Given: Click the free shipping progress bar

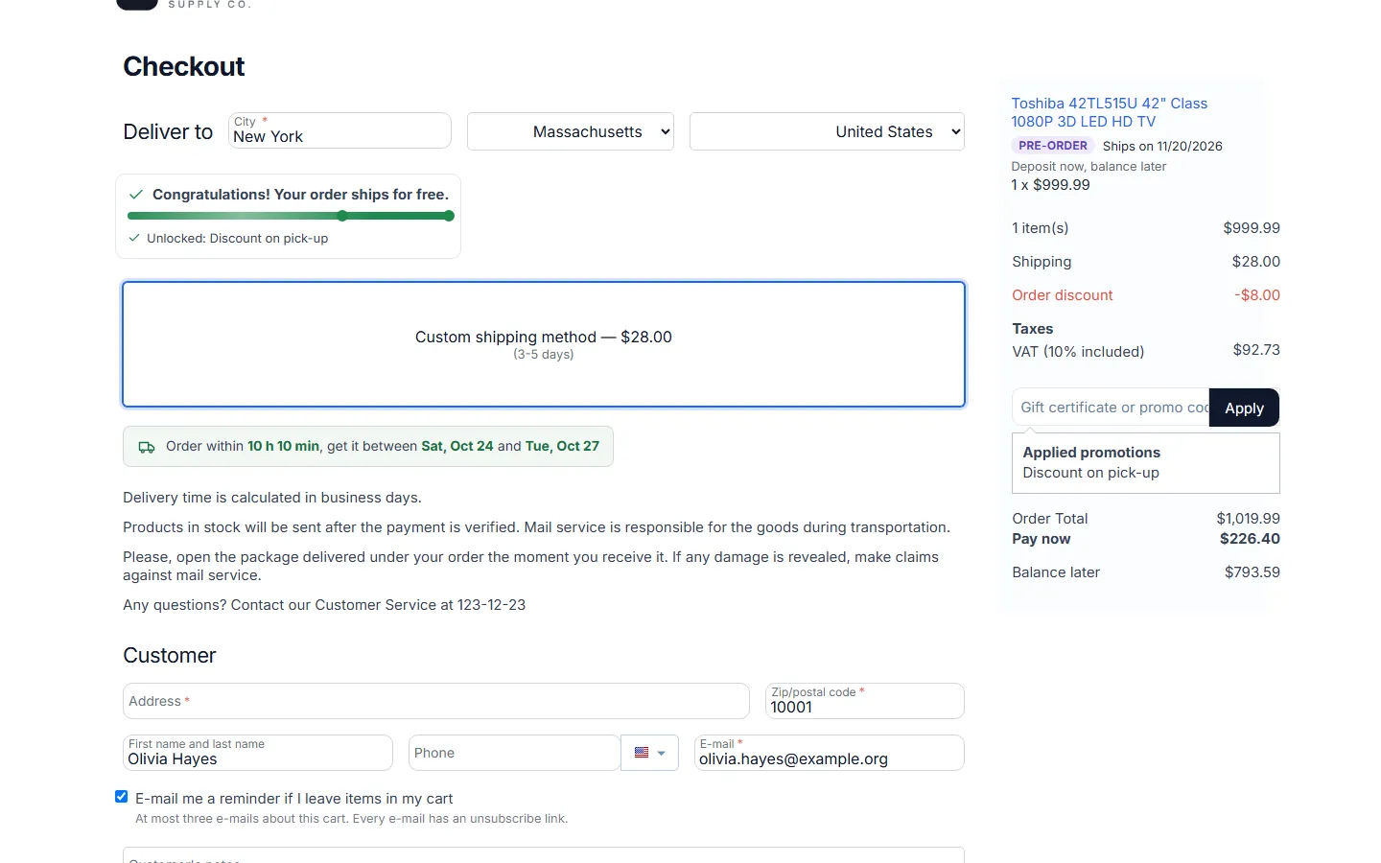Looking at the screenshot, I should (x=291, y=216).
